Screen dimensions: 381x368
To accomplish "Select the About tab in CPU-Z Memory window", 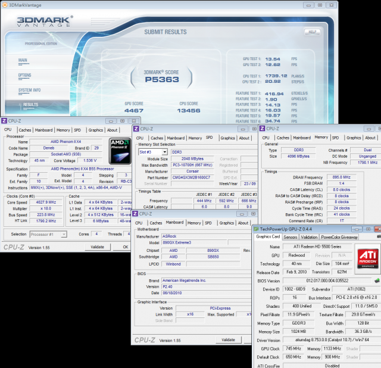I will click(x=370, y=138).
